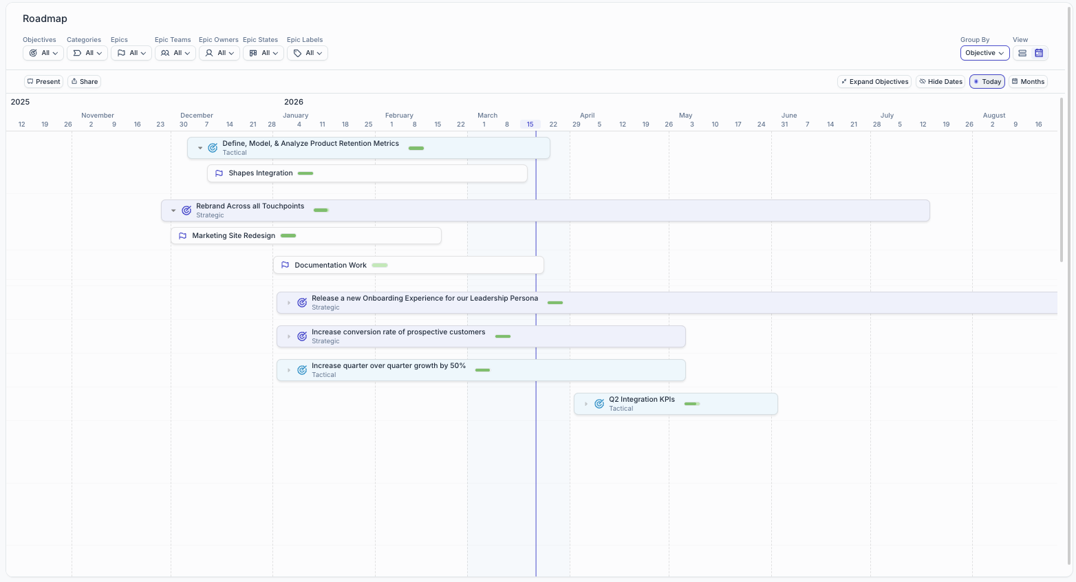Click the flag icon in Epics filter
The height and width of the screenshot is (582, 1076).
pos(121,53)
